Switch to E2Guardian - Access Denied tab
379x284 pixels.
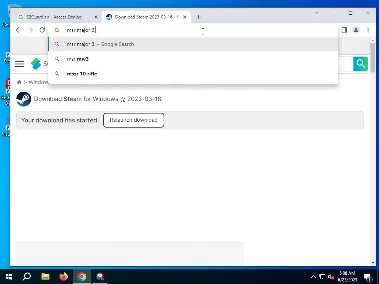point(54,17)
